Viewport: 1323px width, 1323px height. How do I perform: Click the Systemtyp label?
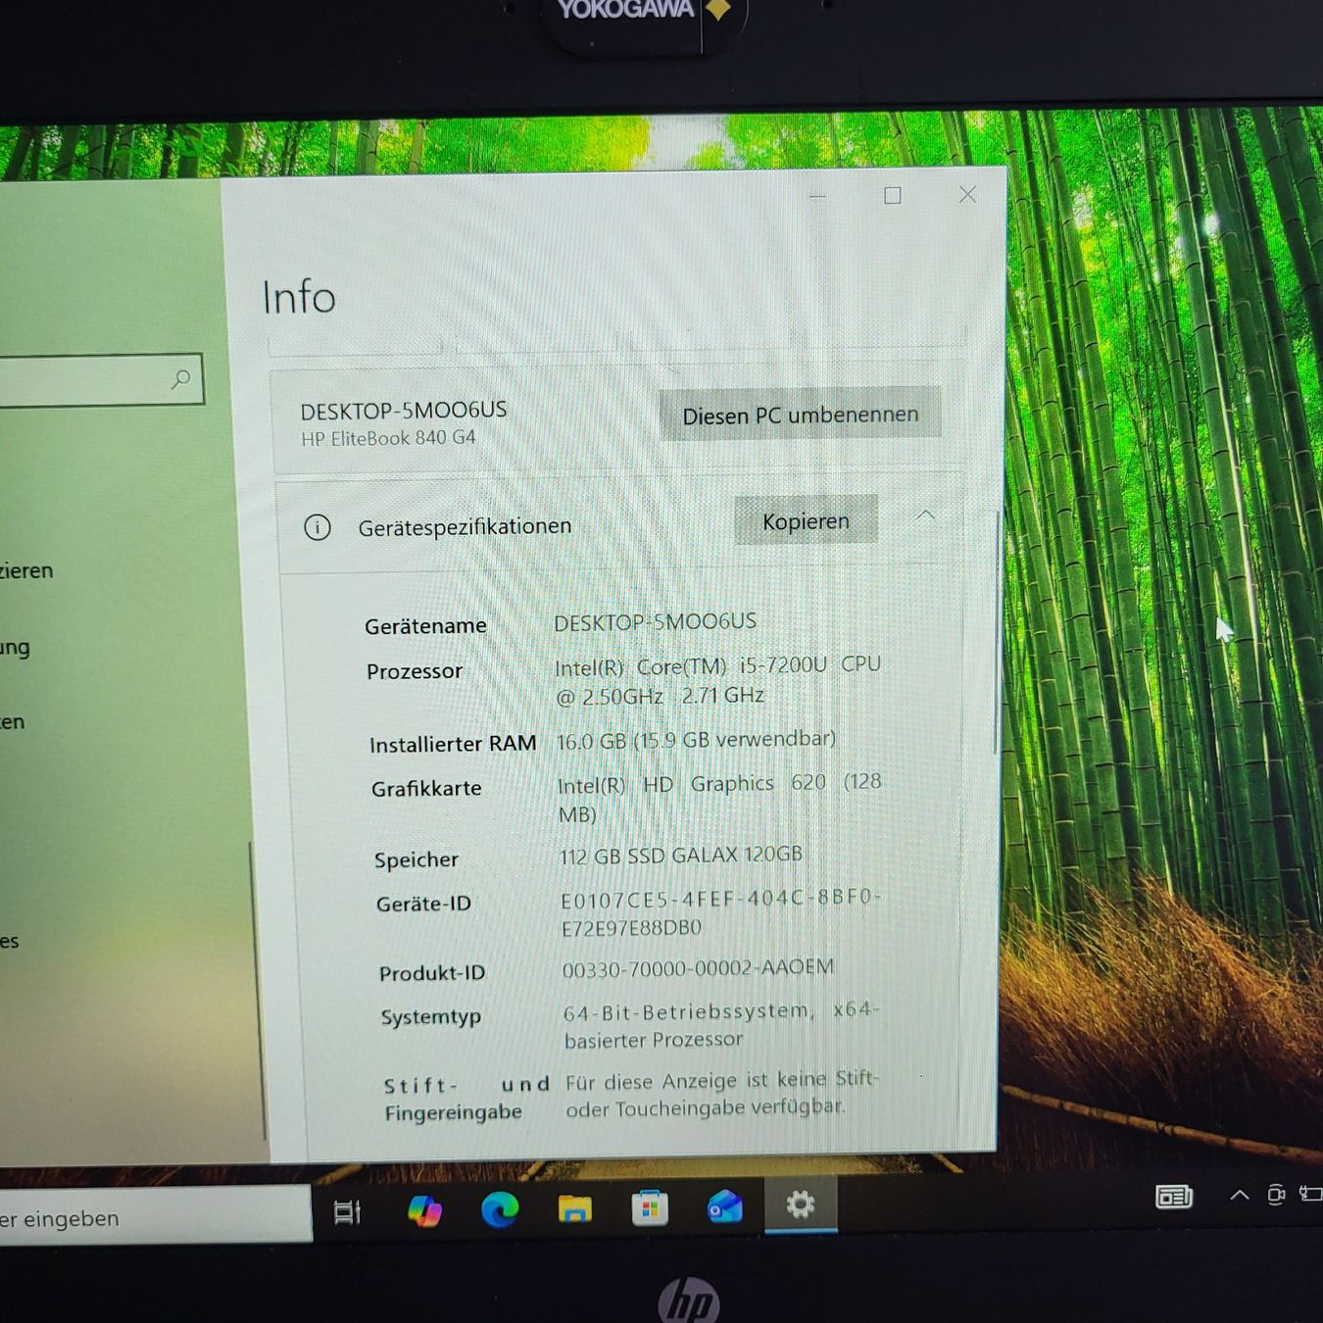pos(431,1017)
